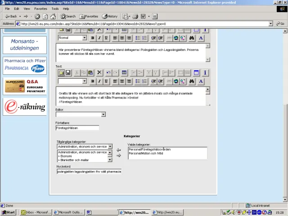Select 'Personal/Motion och fritid' in Valda kategorier

[x=146, y=153]
